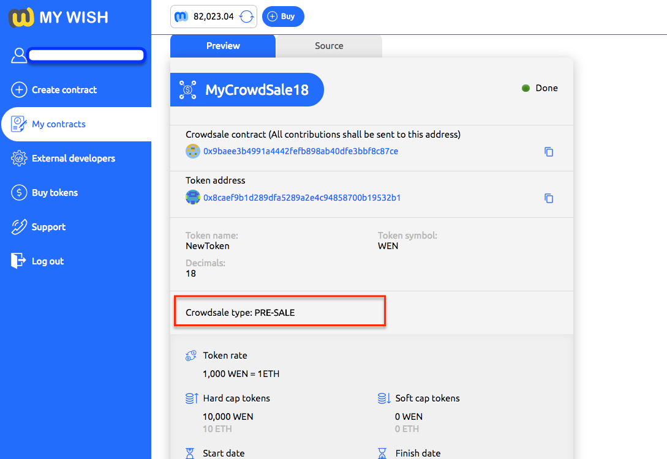The width and height of the screenshot is (667, 459).
Task: Open the Support section
Action: (x=48, y=227)
